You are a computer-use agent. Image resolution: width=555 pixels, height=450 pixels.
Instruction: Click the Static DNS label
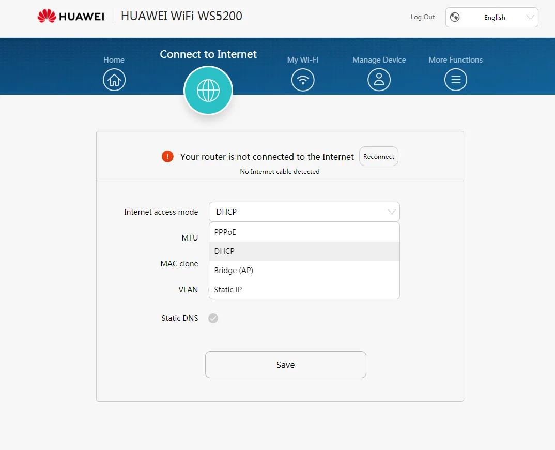pyautogui.click(x=180, y=318)
